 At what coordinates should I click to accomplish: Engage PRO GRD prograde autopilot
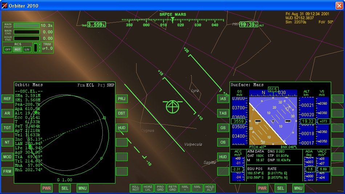[x=160, y=188]
